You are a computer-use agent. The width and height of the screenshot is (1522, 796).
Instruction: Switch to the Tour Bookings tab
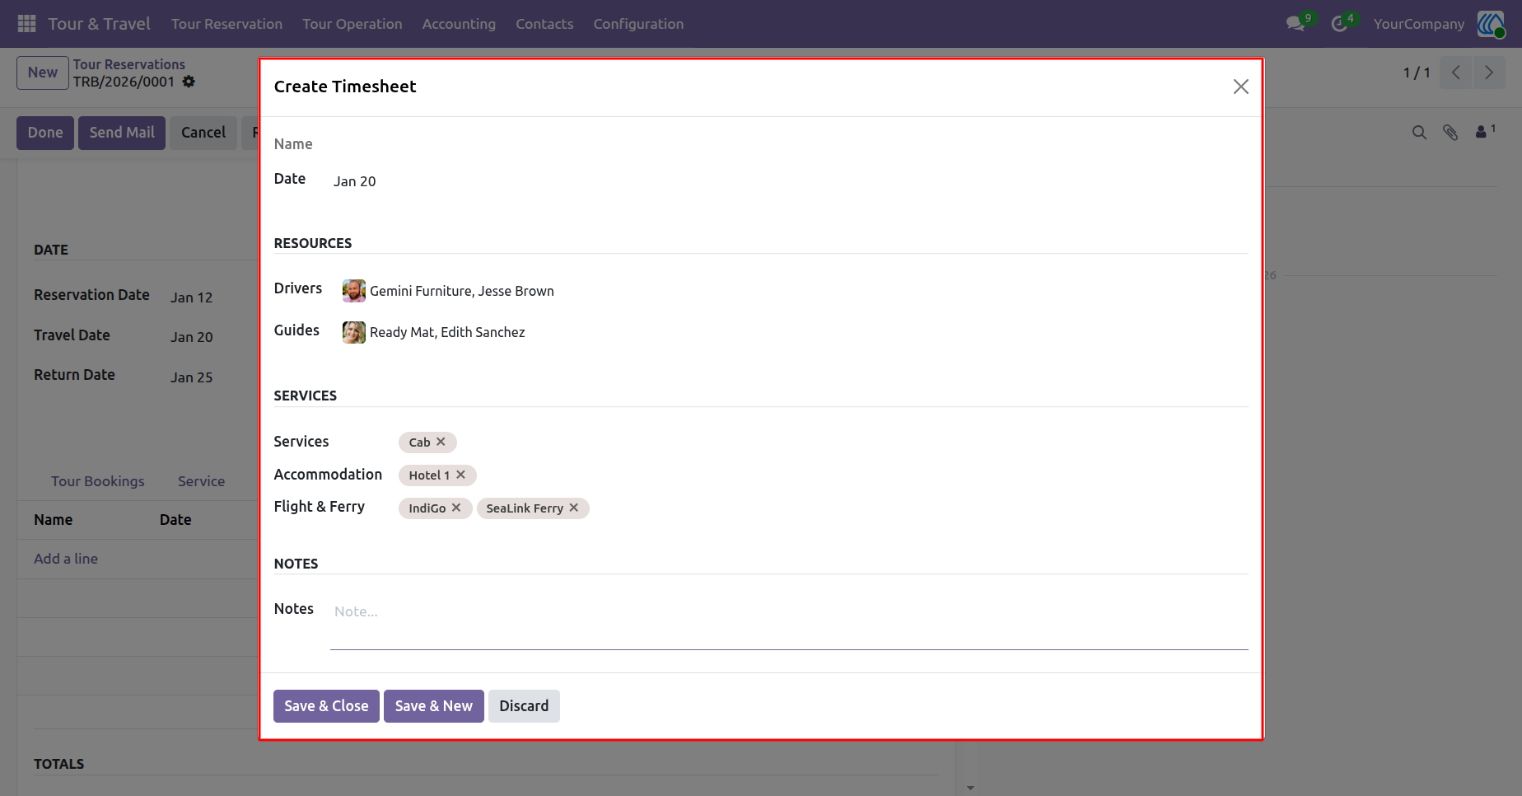[x=97, y=481]
